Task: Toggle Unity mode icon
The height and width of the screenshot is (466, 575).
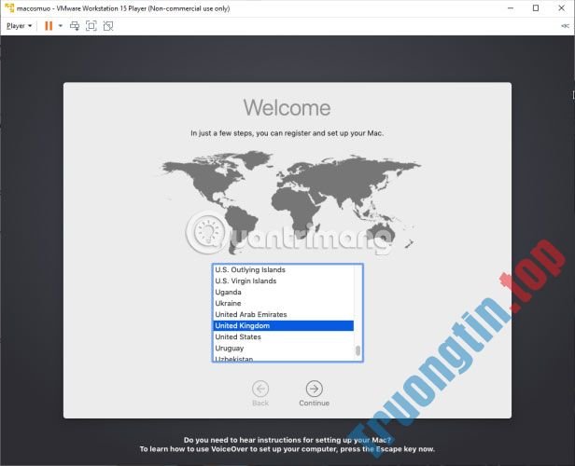Action: (x=108, y=26)
